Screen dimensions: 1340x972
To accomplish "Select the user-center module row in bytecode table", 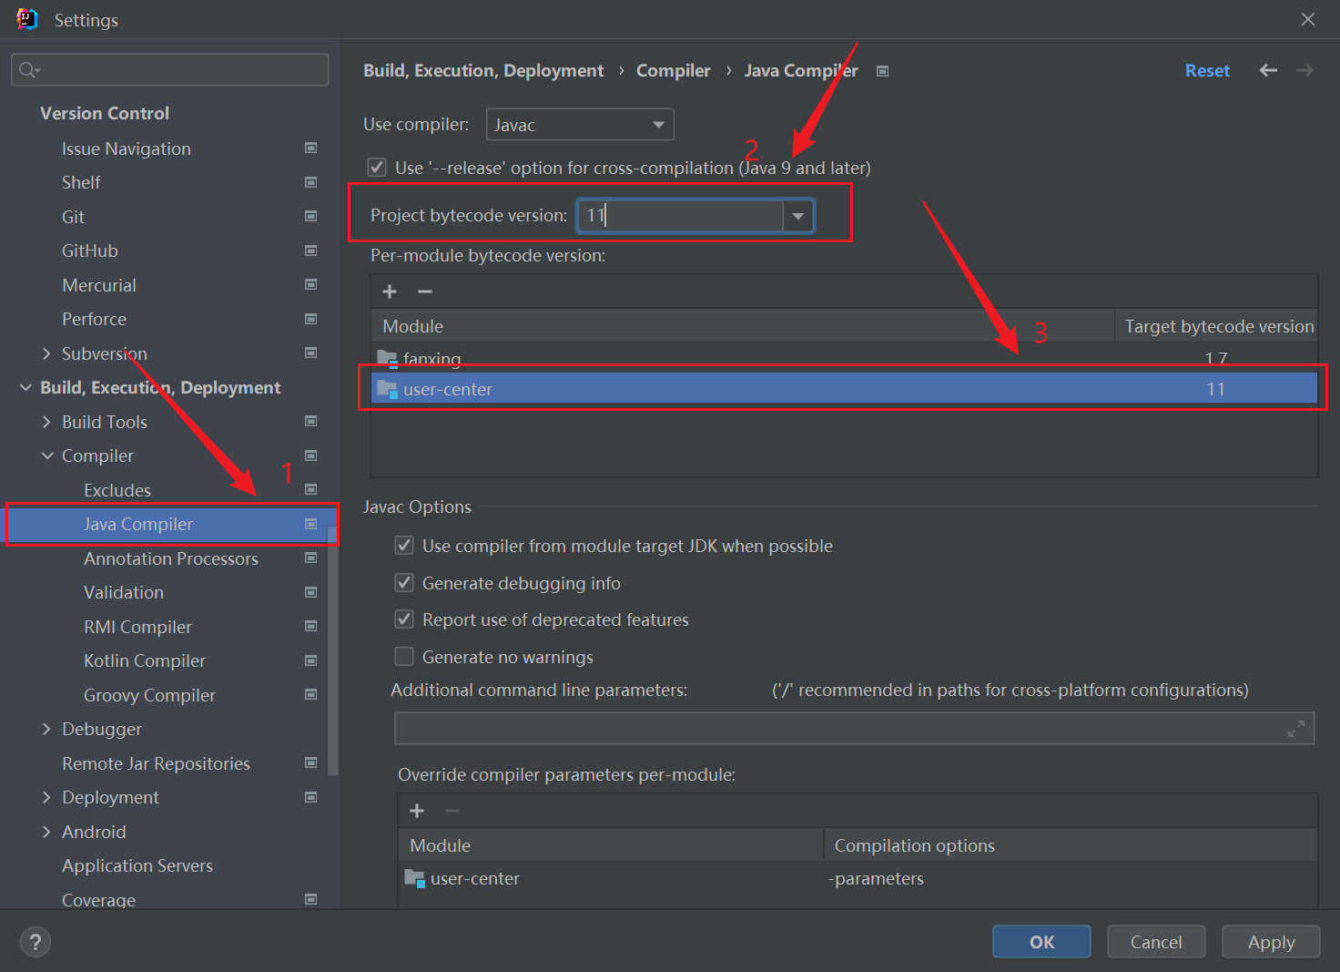I will click(844, 389).
